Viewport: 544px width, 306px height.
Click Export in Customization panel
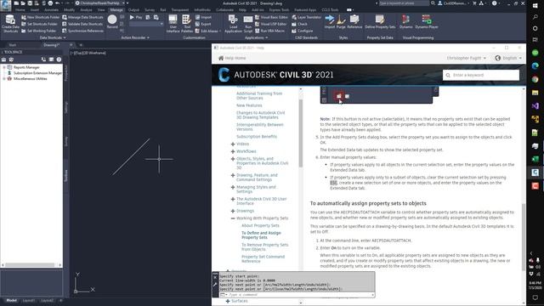pos(203,24)
